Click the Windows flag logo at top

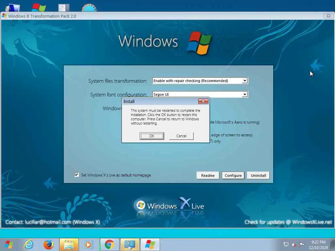click(x=199, y=43)
